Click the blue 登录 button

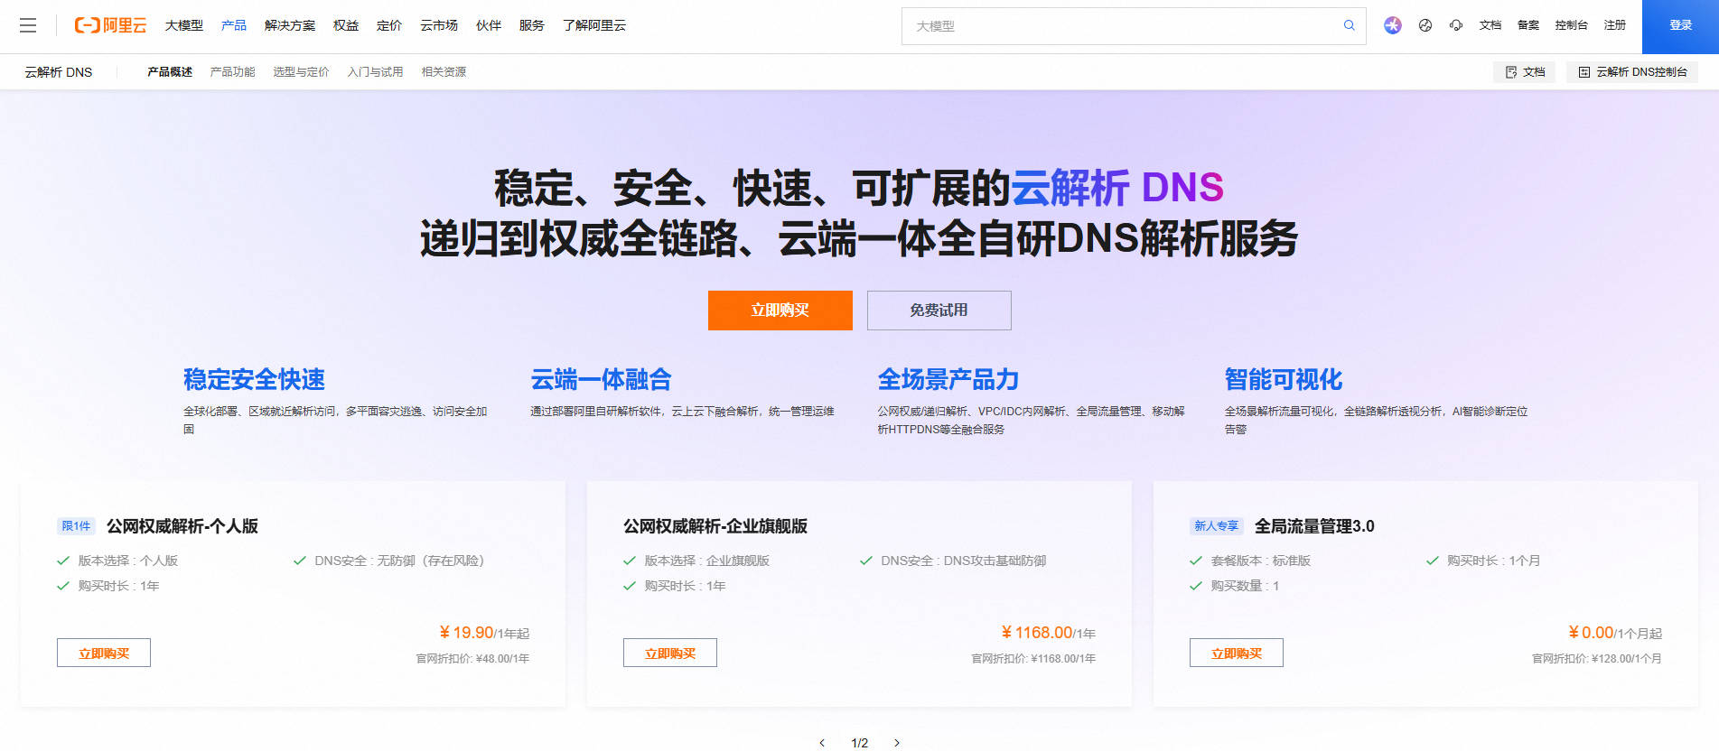(x=1680, y=26)
